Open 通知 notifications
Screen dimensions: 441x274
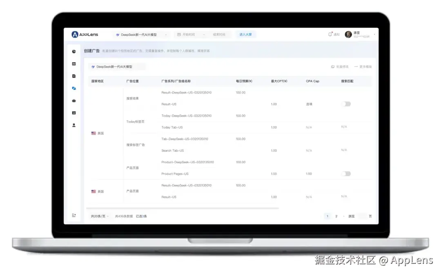[334, 34]
